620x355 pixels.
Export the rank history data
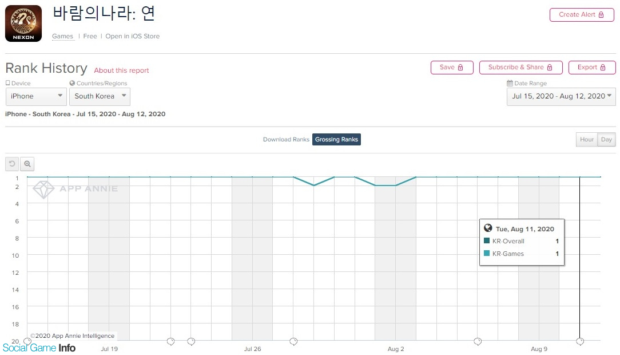click(592, 68)
